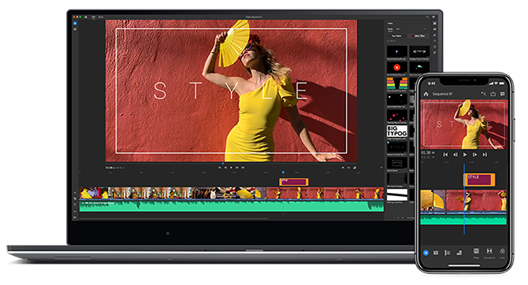Screen dimensions: 528x285
Task: Tap the blue add media plus button
Action: (x=426, y=253)
